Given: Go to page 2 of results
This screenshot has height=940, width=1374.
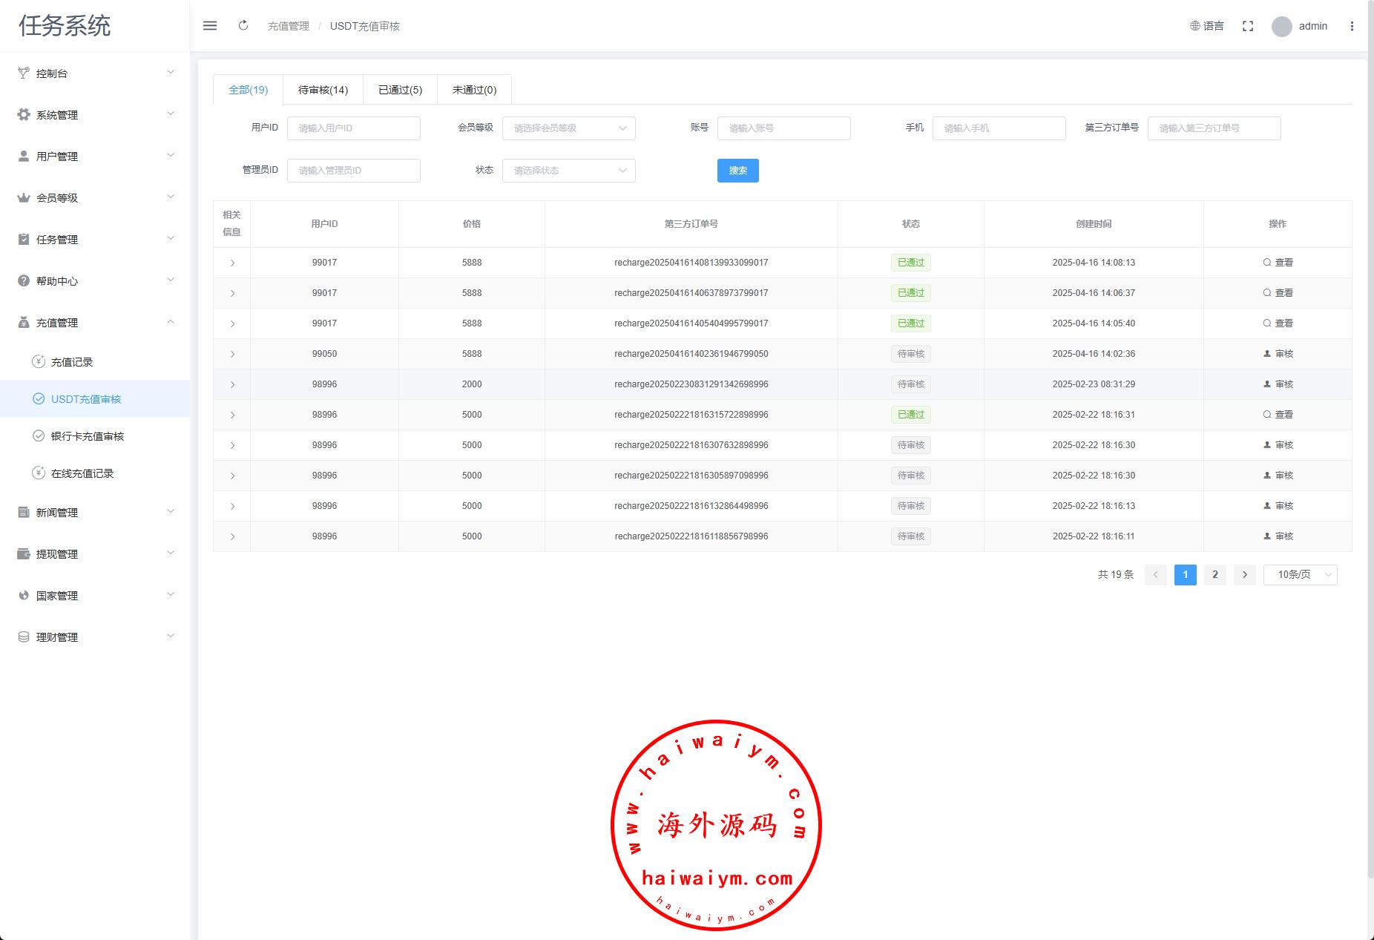Looking at the screenshot, I should click(1214, 575).
